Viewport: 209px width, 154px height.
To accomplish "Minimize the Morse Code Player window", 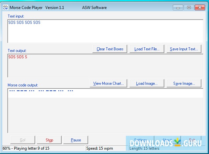I will point(178,8).
